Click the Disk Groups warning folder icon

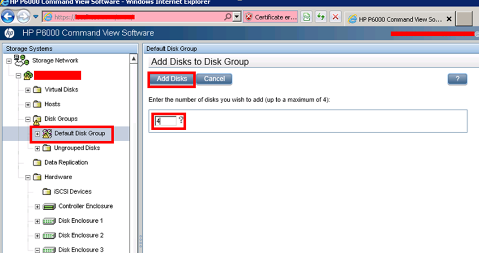tap(37, 120)
